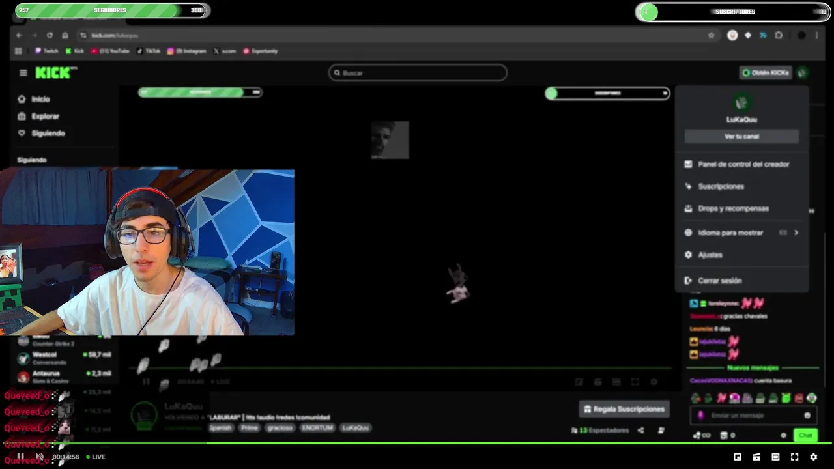The width and height of the screenshot is (834, 469).
Task: Focus the Enviar un mensaje chat field
Action: [x=753, y=416]
